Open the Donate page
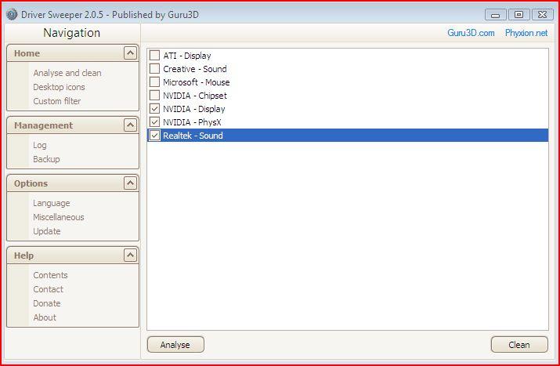The height and width of the screenshot is (366, 560). [x=47, y=303]
